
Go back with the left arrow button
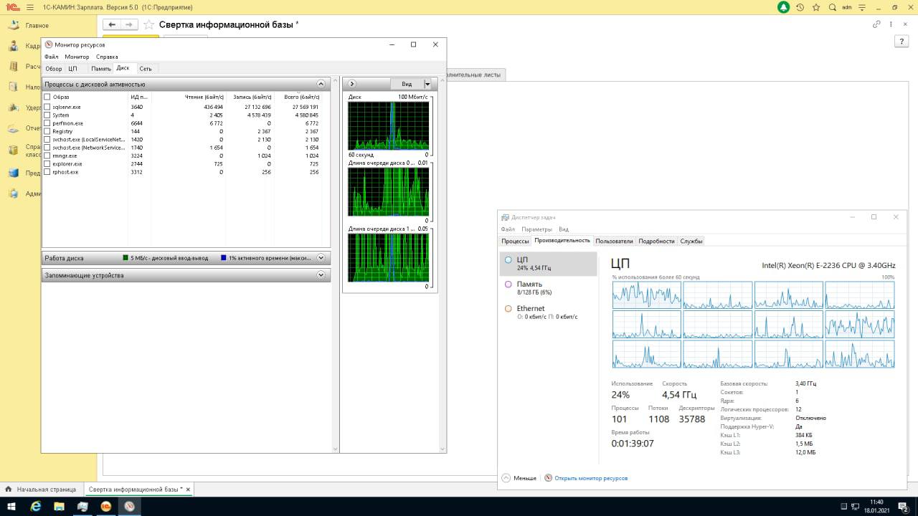(113, 24)
